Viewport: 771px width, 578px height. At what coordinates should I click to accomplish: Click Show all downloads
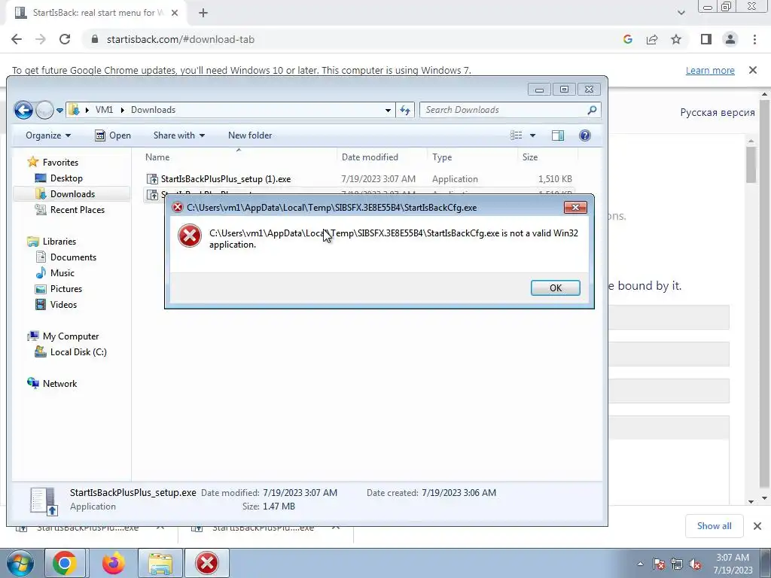(714, 526)
